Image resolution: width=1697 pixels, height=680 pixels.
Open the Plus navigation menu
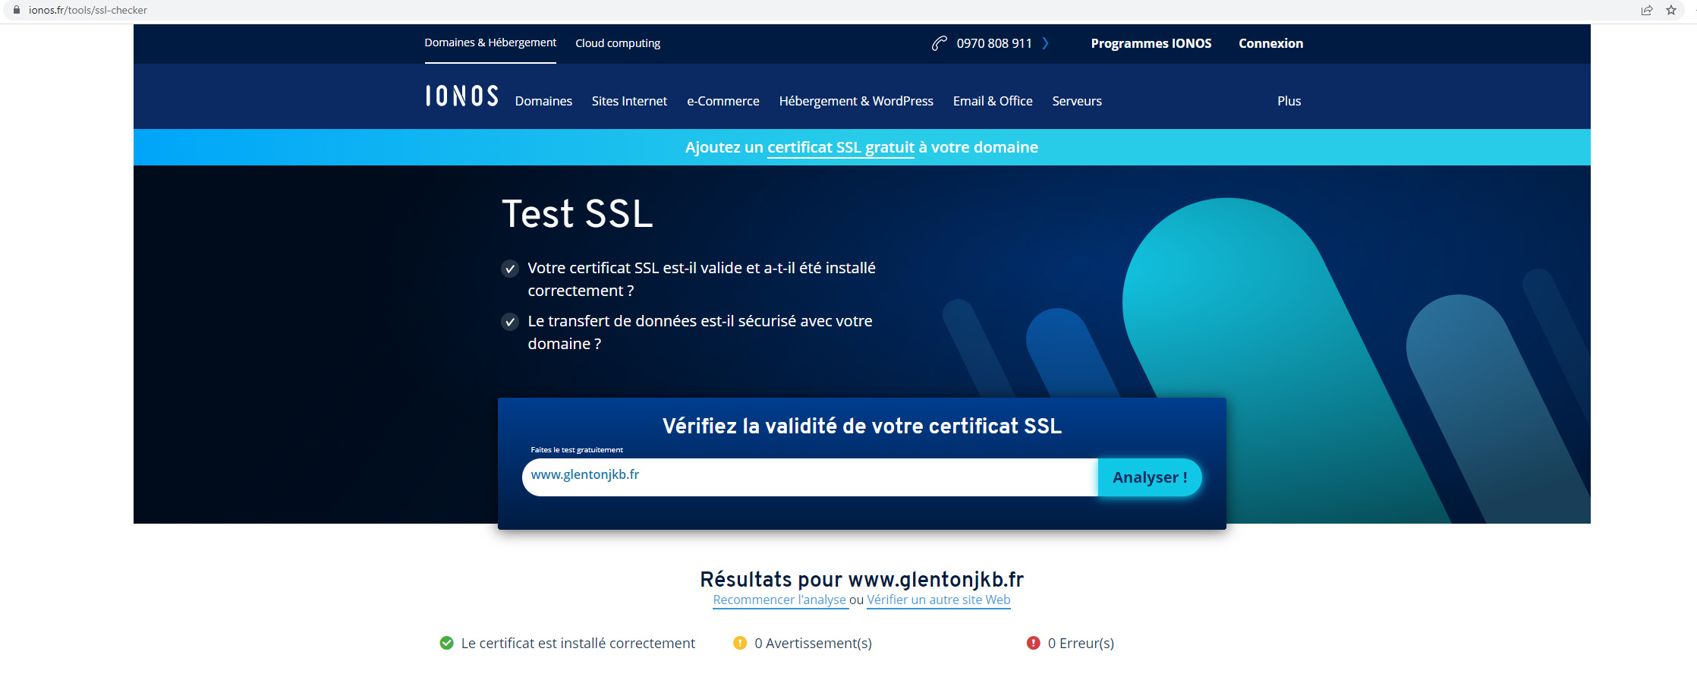coord(1288,101)
